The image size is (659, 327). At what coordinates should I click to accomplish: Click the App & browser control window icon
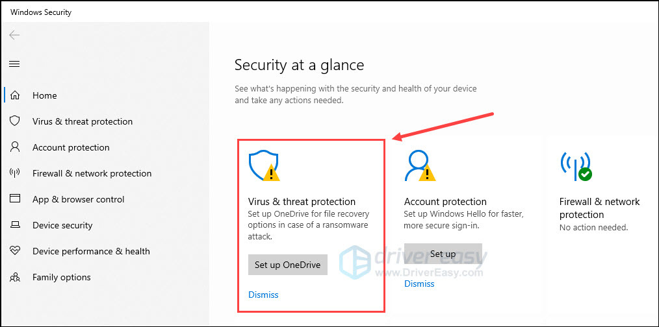(x=15, y=199)
